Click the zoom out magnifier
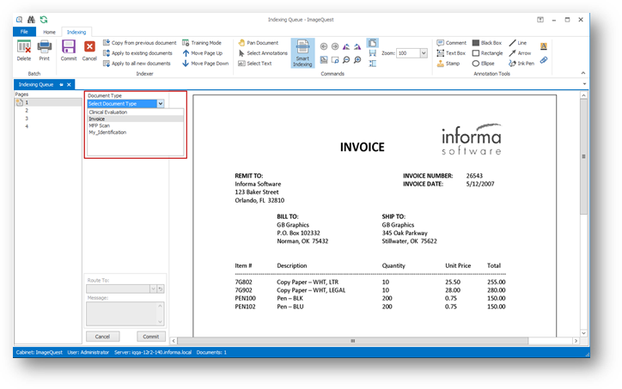This screenshot has width=622, height=389. click(346, 60)
